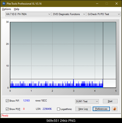Click the Ready status bar text
This screenshot has width=122, height=123.
[5, 116]
